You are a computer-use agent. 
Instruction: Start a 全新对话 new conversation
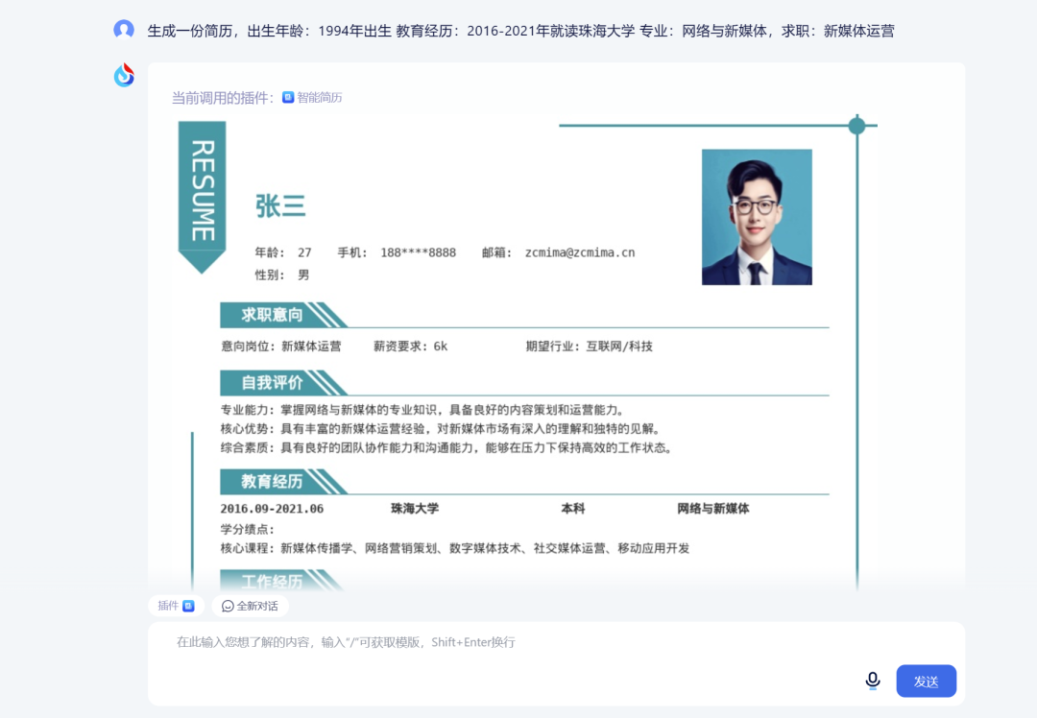tap(250, 606)
